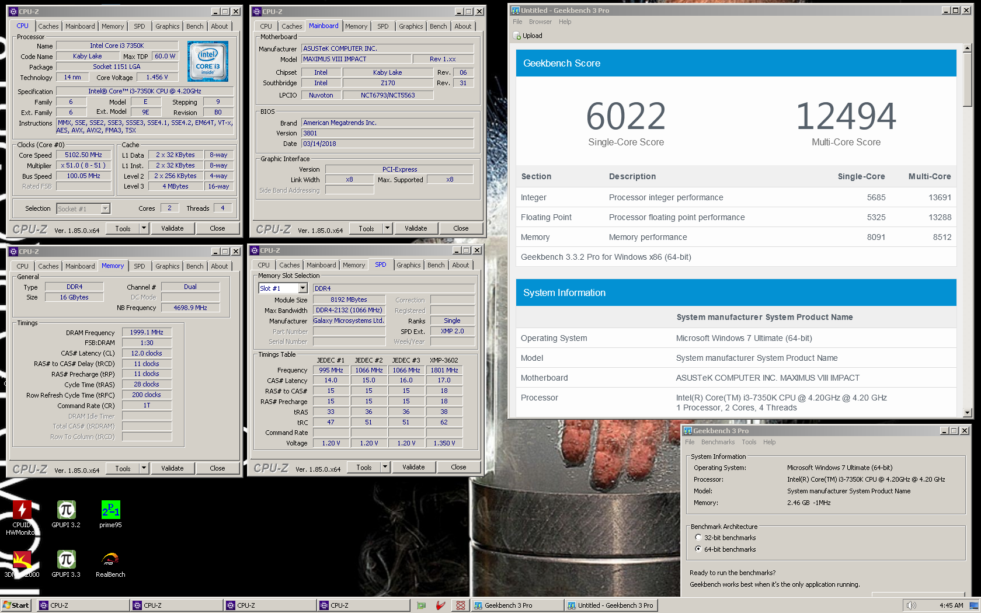The image size is (981, 613).
Task: Open Bench tab in SPD window
Action: [x=436, y=265]
